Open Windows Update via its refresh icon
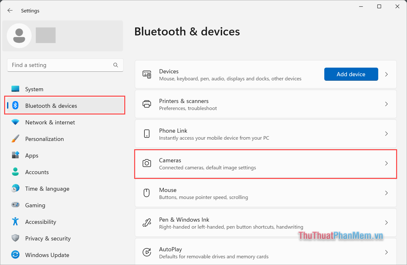The width and height of the screenshot is (407, 265). pos(15,255)
